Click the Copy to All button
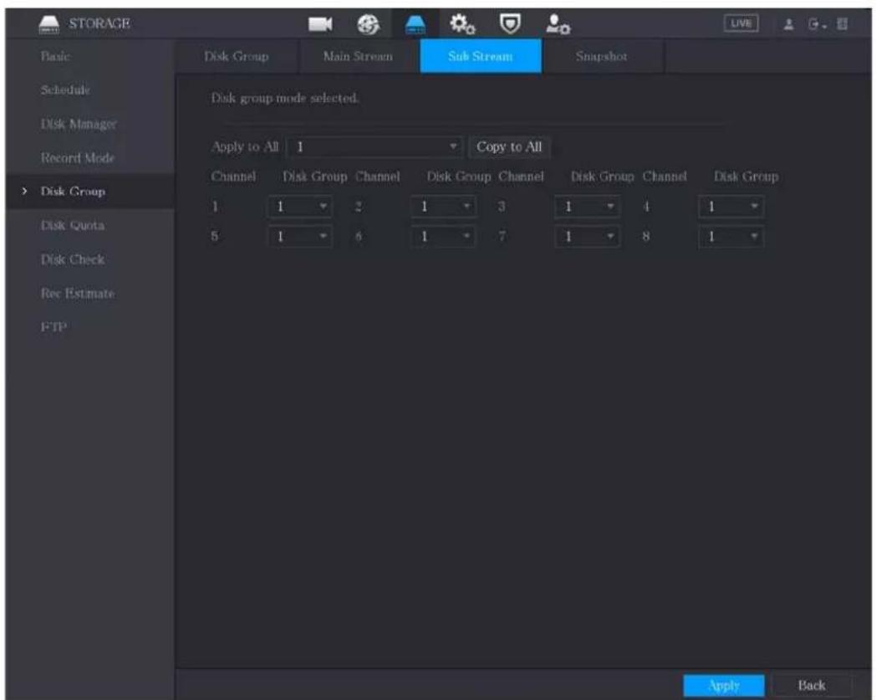The height and width of the screenshot is (700, 876). (509, 147)
